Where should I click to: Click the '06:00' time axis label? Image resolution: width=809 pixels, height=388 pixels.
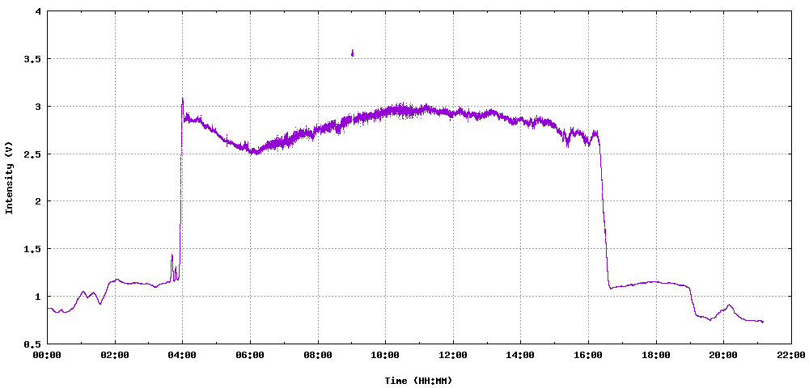click(x=250, y=355)
